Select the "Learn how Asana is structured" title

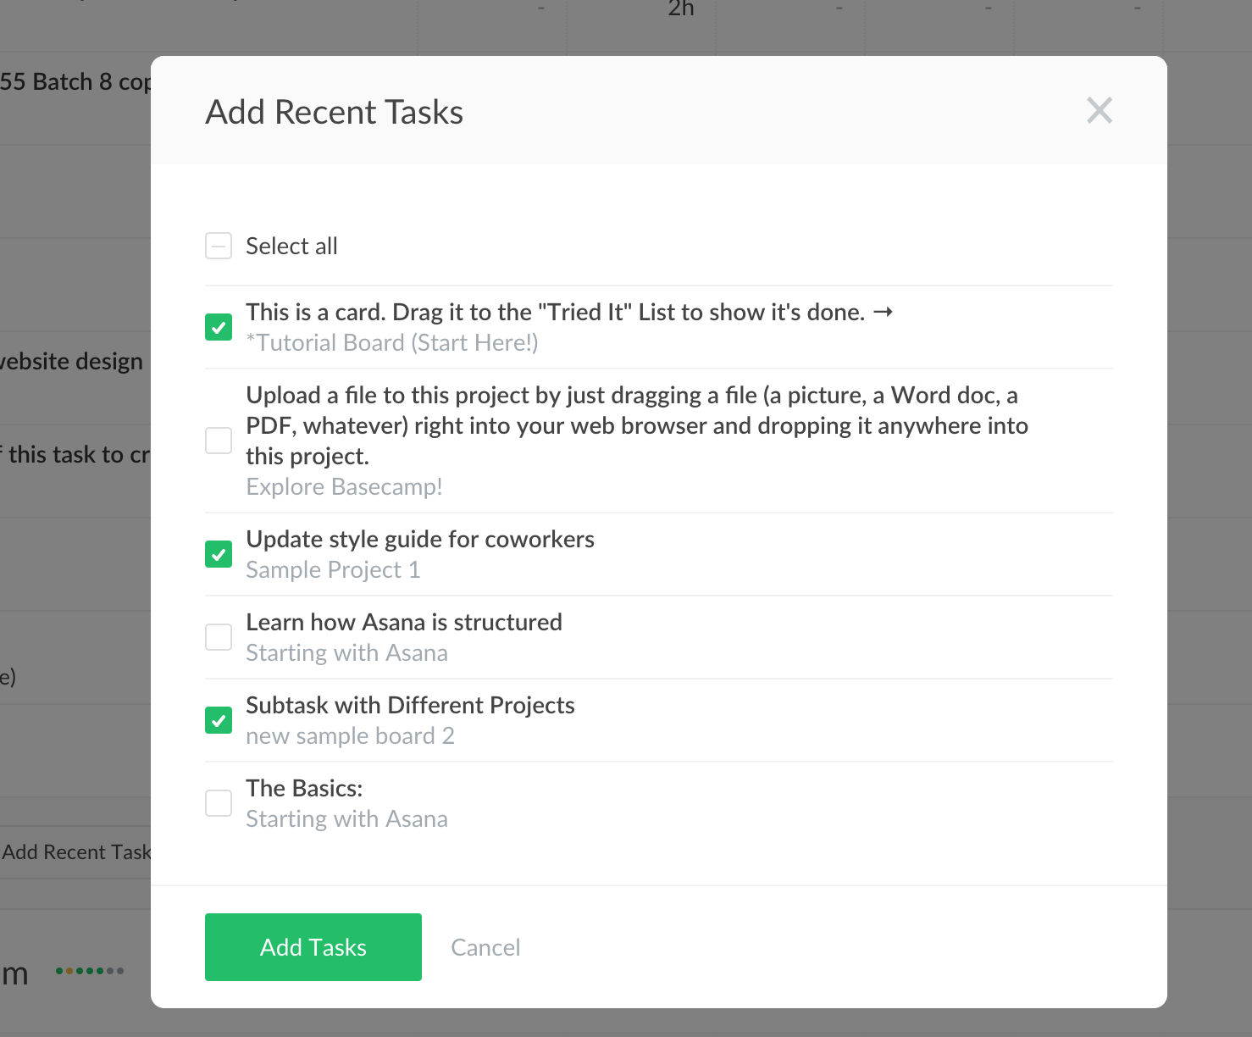click(404, 623)
